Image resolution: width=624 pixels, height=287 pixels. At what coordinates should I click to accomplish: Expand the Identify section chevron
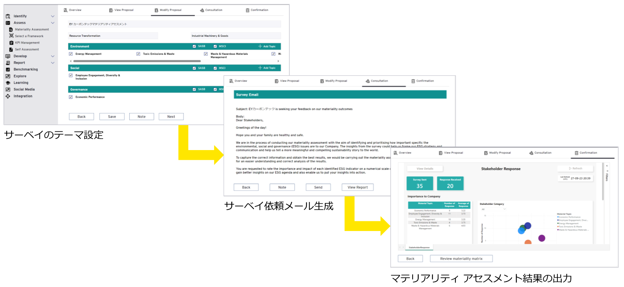tap(53, 16)
